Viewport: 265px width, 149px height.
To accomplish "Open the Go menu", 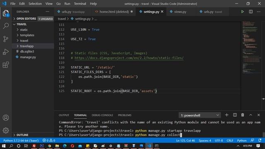I will (x=58, y=4).
